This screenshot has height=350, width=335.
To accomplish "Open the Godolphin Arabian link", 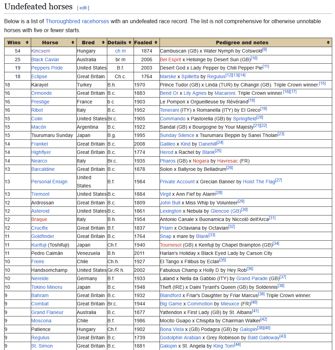I will tap(180, 338).
